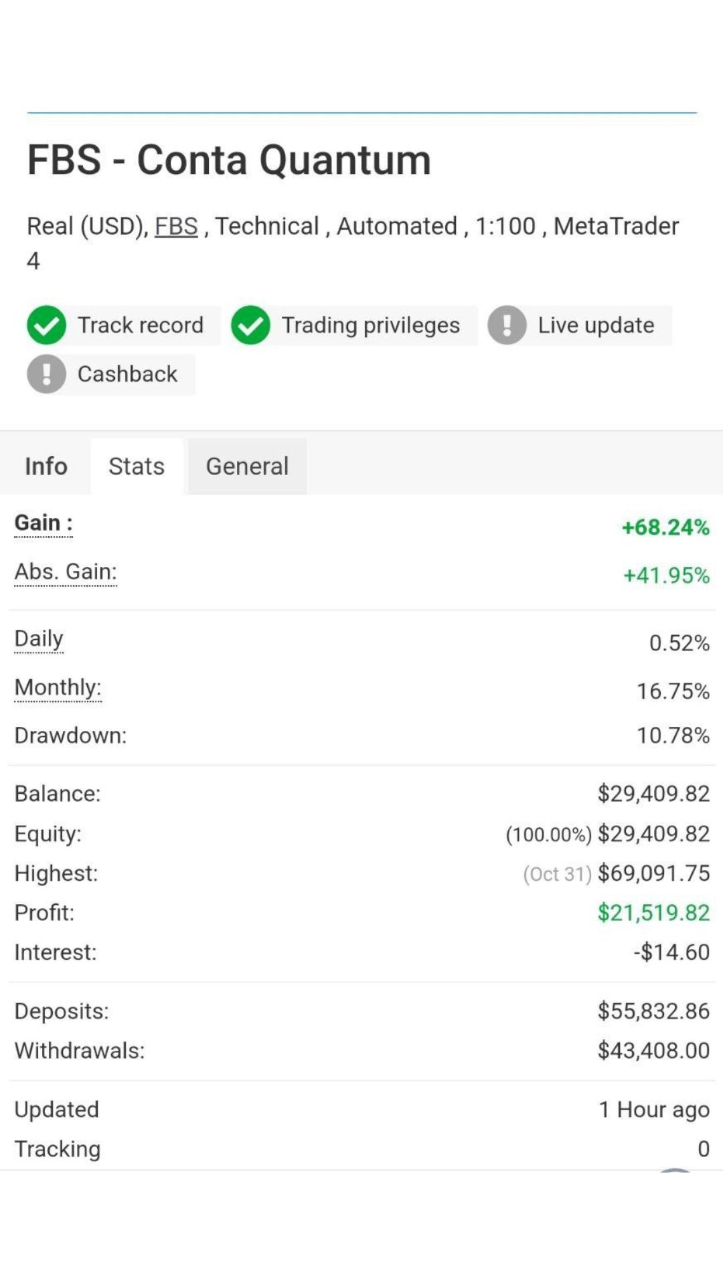The height and width of the screenshot is (1285, 723).
Task: Click the underlined Monthly label
Action: [58, 687]
